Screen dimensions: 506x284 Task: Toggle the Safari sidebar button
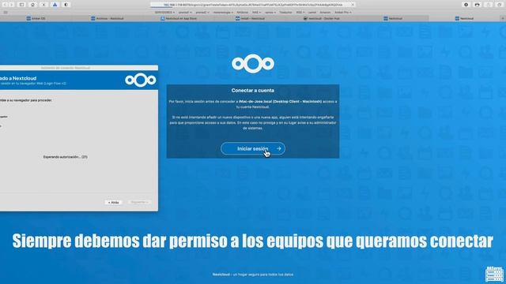(x=21, y=5)
